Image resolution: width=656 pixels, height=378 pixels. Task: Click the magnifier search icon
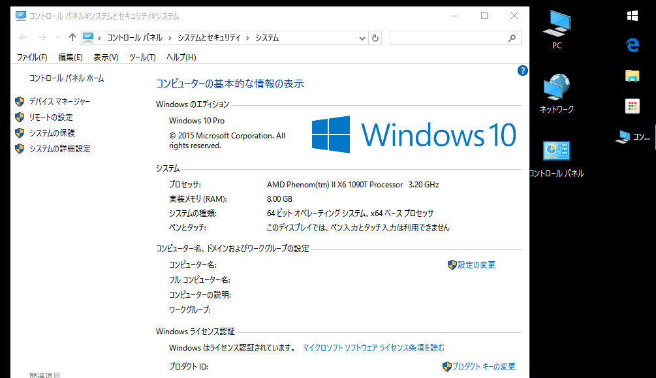coord(512,38)
